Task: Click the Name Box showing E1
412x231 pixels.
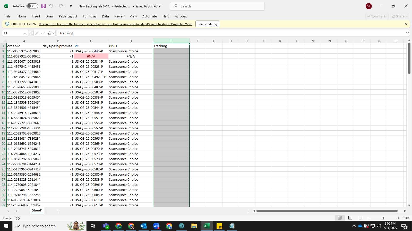Action: click(x=13, y=33)
